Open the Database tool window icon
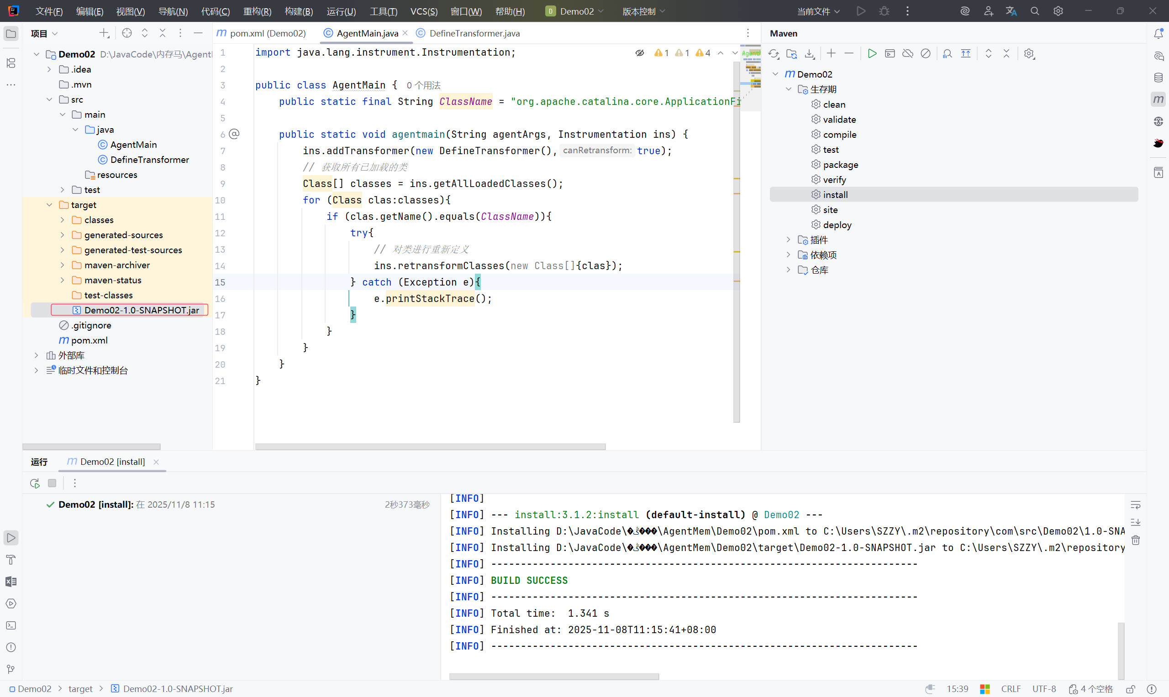Image resolution: width=1169 pixels, height=697 pixels. pos(1158,78)
